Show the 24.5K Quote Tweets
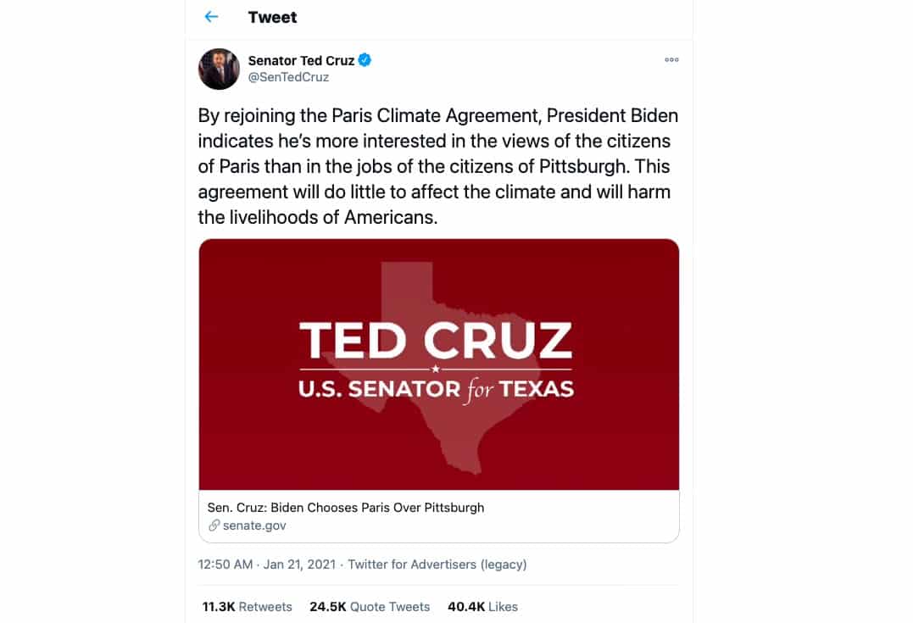 pos(370,607)
